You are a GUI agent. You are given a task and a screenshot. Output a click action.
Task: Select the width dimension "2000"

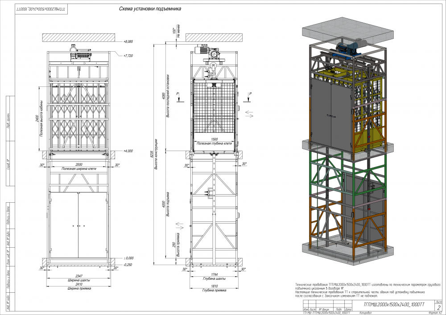pos(79,165)
